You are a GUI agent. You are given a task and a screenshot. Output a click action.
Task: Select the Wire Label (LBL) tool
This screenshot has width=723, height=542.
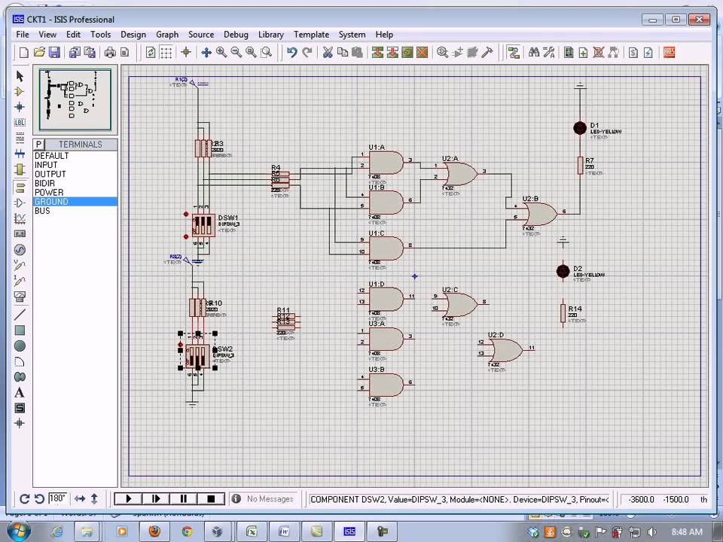click(20, 123)
